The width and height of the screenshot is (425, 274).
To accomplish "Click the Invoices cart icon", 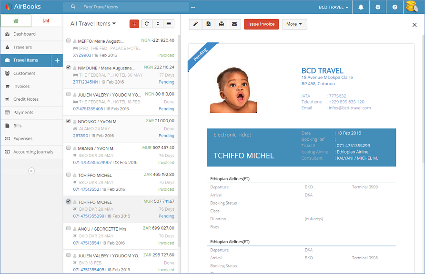I will click(x=7, y=86).
